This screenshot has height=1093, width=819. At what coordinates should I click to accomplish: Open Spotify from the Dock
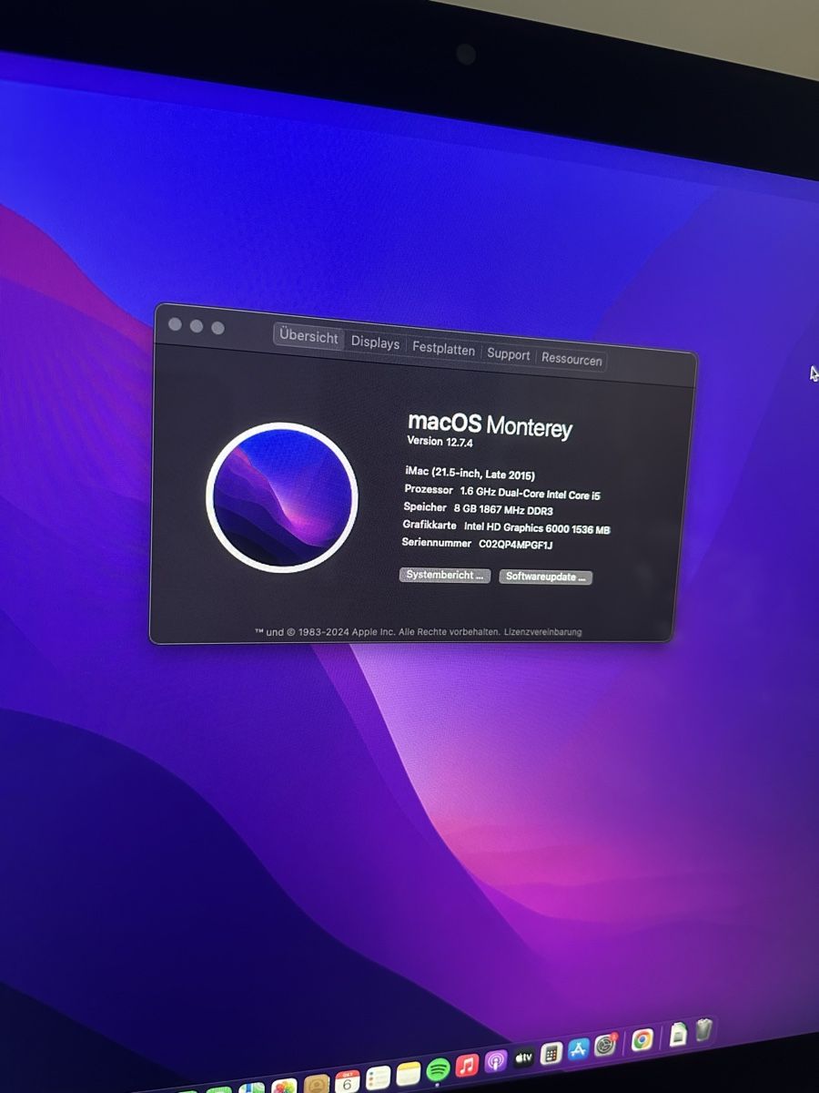point(438,1069)
